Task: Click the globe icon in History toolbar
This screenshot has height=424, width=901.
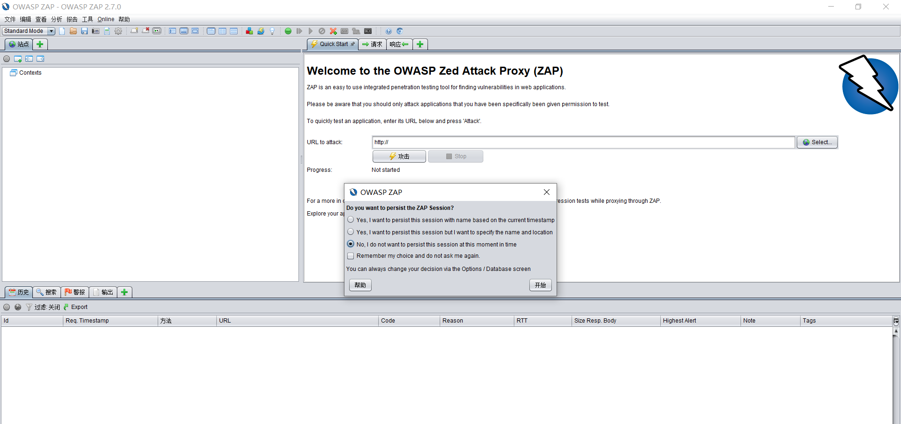Action: click(x=18, y=307)
